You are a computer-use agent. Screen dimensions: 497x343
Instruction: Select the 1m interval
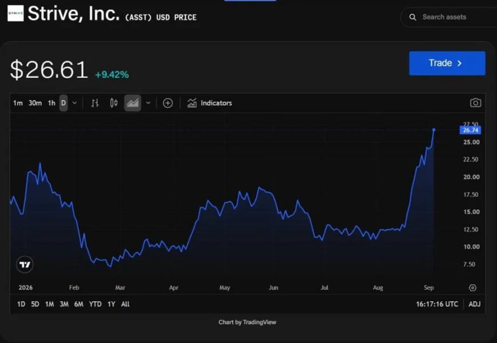tap(18, 103)
